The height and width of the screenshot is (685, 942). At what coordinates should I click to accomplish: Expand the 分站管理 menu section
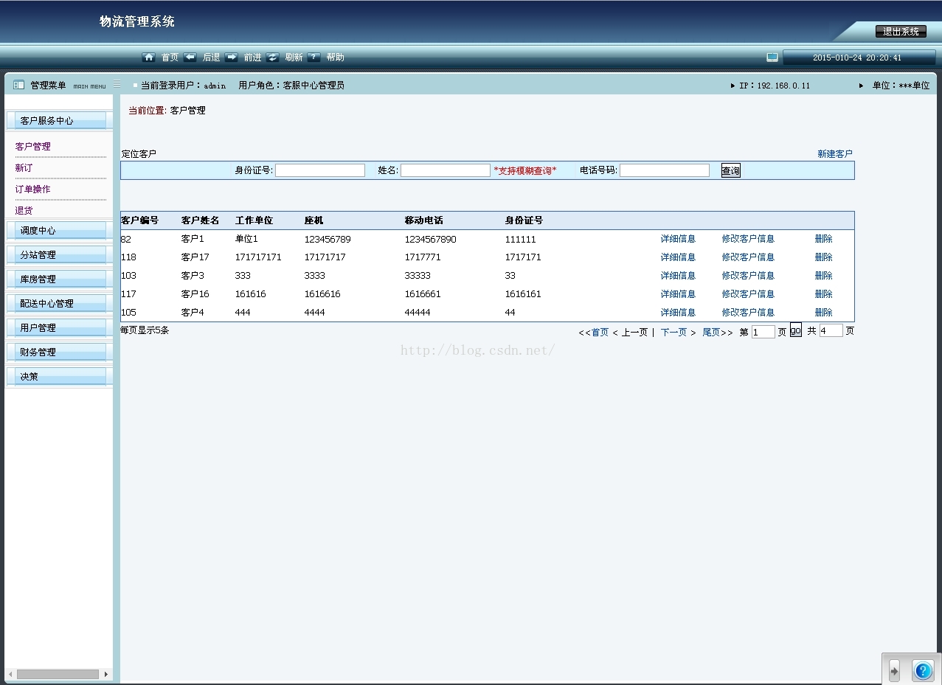point(59,255)
